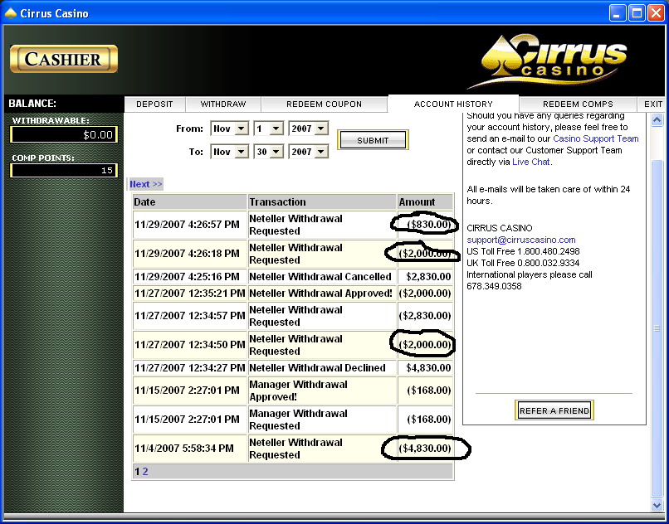669x524 pixels.
Task: Click the Manager Withdrawal Requested entry
Action: 322,420
